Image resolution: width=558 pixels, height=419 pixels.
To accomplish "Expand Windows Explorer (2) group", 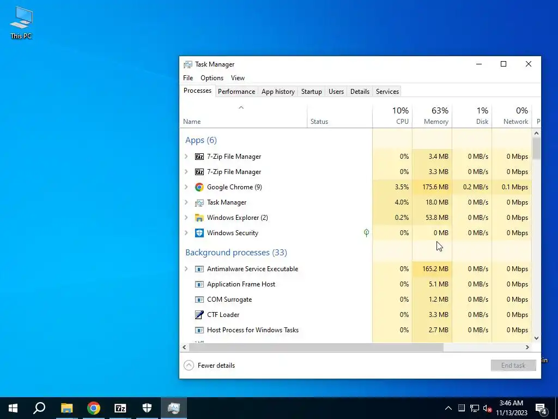I will click(x=186, y=218).
